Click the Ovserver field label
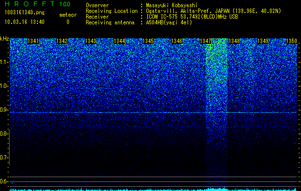 point(97,5)
